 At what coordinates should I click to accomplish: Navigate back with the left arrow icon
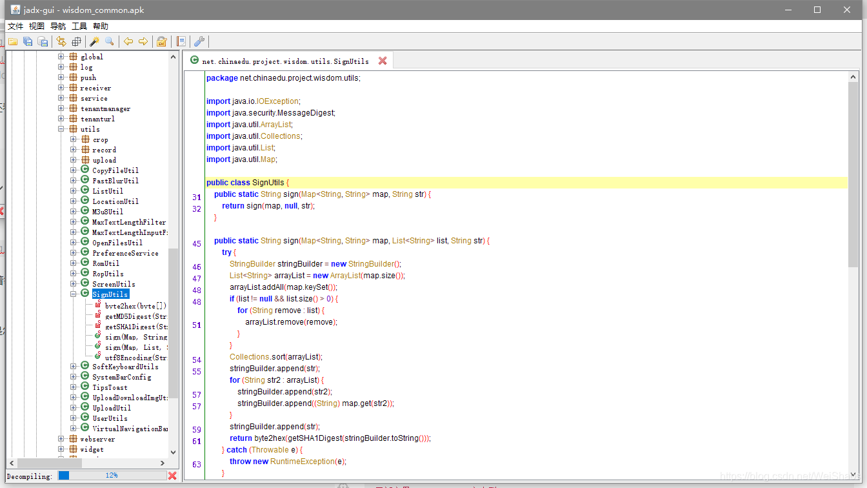pos(128,41)
